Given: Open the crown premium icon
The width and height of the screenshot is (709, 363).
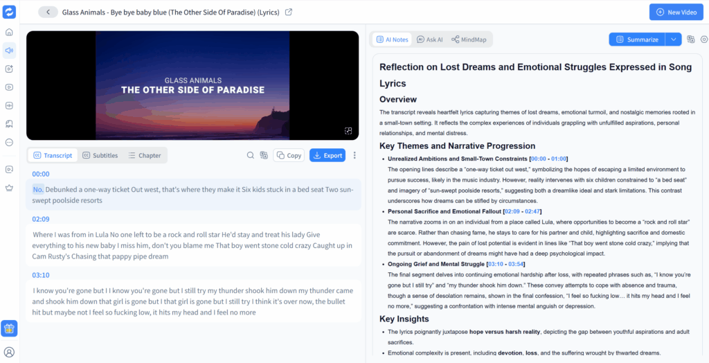Looking at the screenshot, I should coord(9,187).
